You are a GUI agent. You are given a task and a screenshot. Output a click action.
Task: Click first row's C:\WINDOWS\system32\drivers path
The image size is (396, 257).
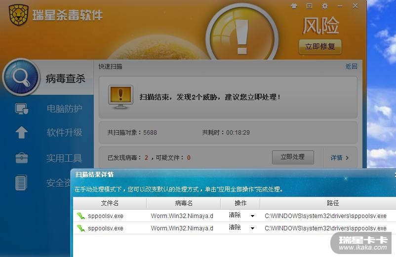(325, 216)
